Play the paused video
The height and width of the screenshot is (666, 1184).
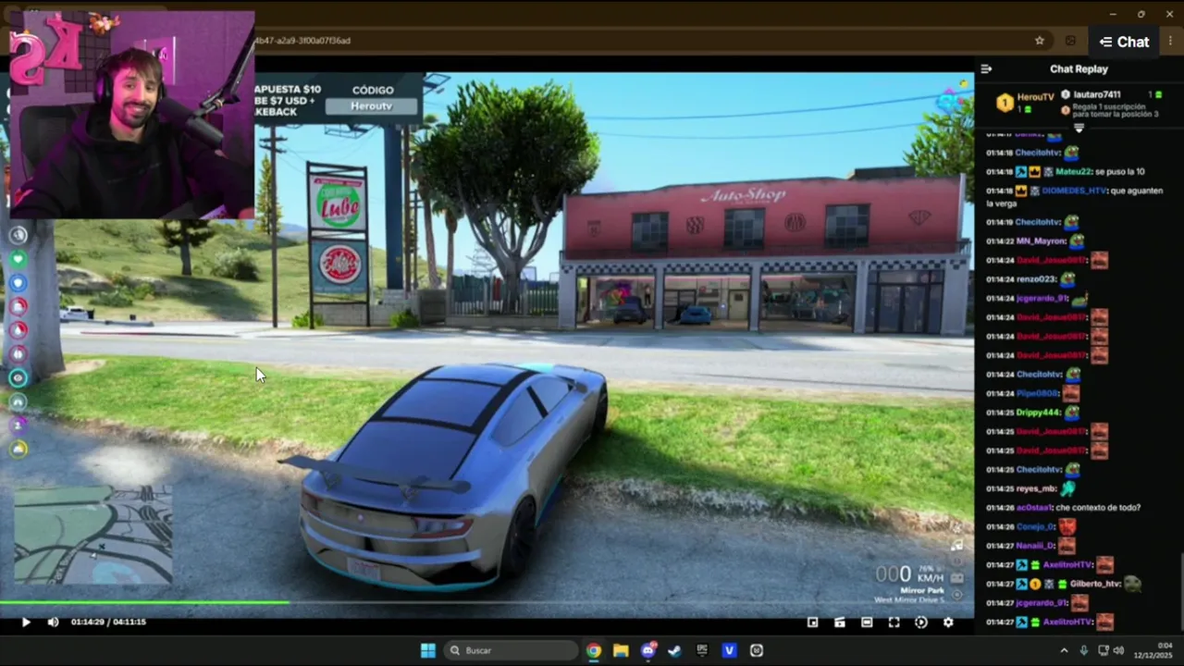coord(26,622)
